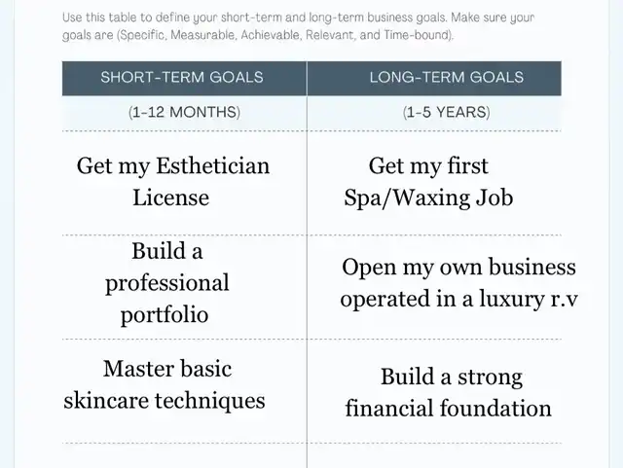
Task: Click the word Esthetician in the table
Action: point(209,165)
